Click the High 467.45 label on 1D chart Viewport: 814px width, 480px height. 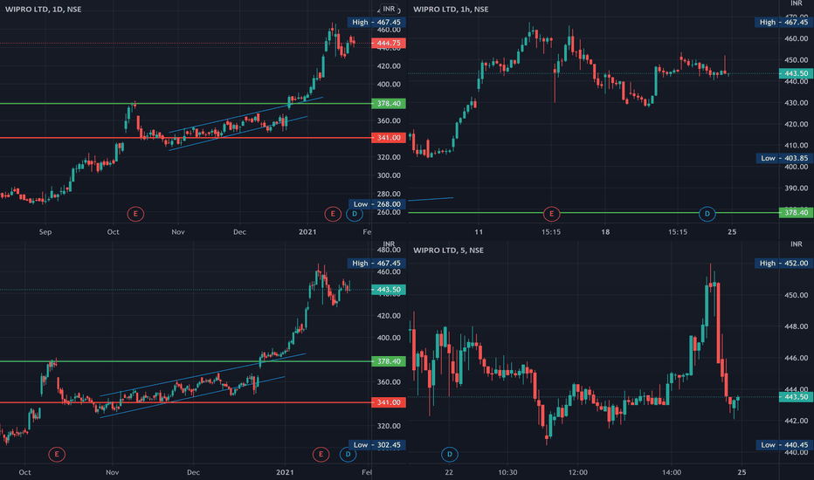click(376, 23)
